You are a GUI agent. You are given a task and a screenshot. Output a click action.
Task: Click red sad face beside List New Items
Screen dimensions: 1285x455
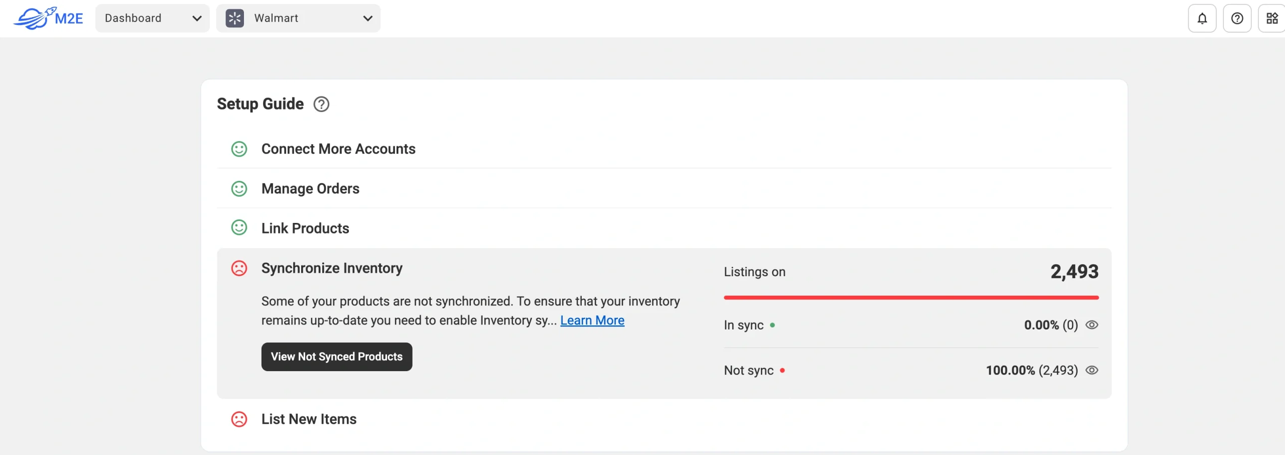(239, 419)
